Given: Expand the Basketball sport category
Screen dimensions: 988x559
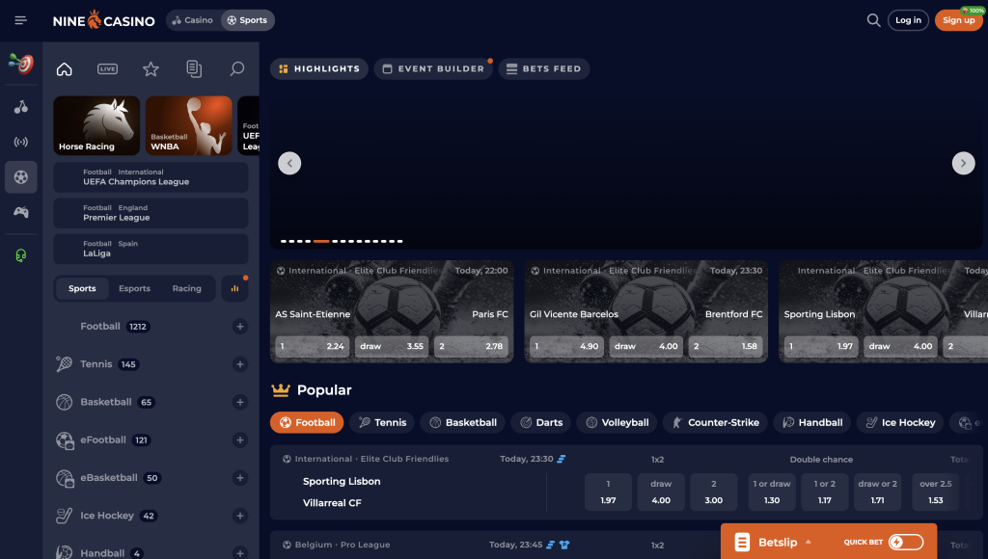Looking at the screenshot, I should click(239, 402).
